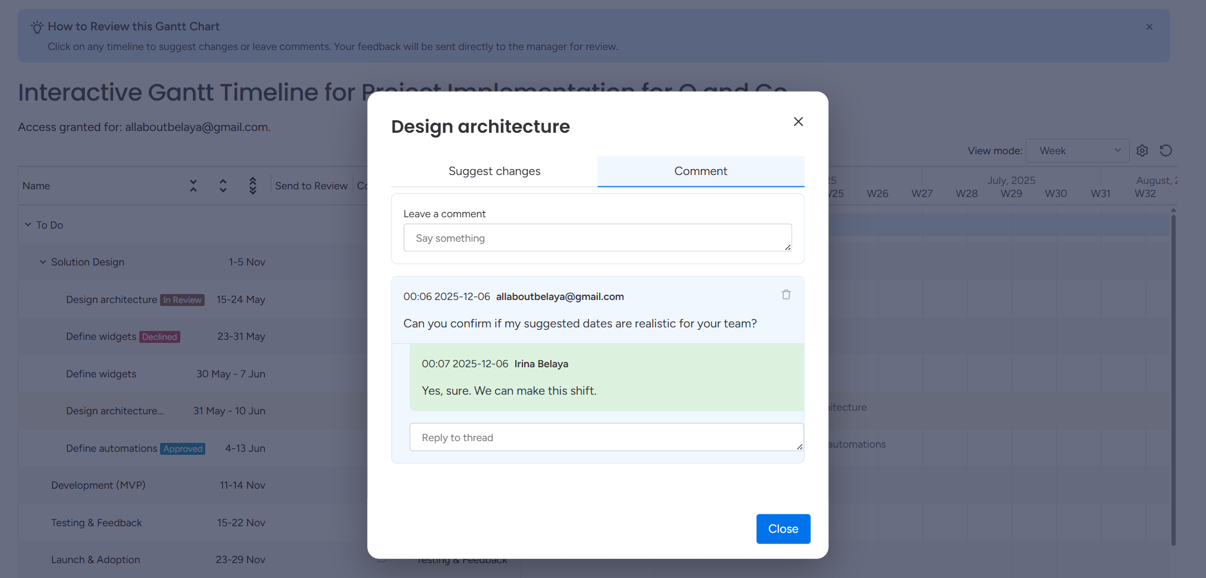Click the lightbulb tip icon
The height and width of the screenshot is (578, 1206).
37,27
